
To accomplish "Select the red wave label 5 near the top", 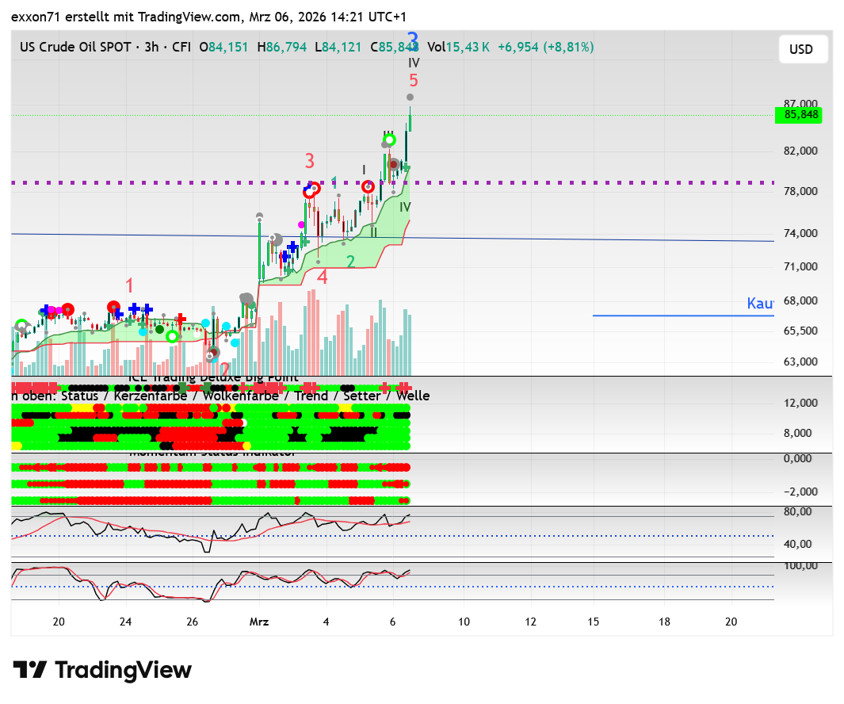I will click(x=414, y=80).
